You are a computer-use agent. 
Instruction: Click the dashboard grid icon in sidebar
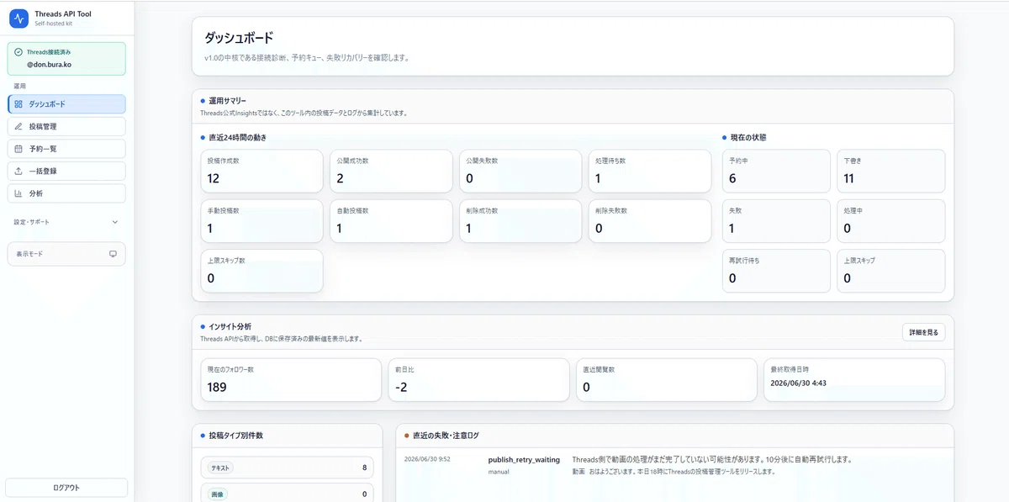coord(18,104)
